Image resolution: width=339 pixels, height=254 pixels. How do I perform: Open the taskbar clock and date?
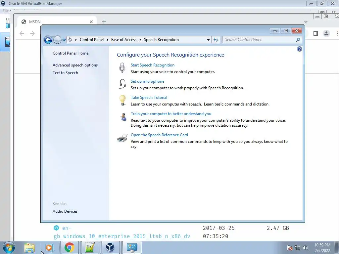coord(322,248)
